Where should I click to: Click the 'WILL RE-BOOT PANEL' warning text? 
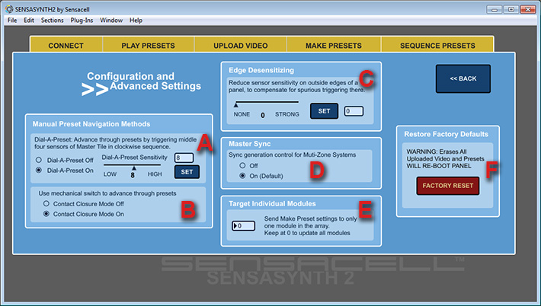(439, 166)
